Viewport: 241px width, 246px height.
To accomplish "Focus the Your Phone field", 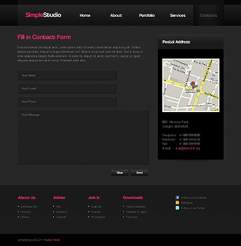I will coord(67,101).
